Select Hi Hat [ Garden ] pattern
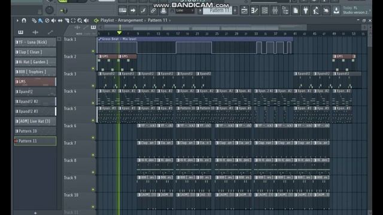This screenshot has width=383, height=215. click(x=35, y=62)
